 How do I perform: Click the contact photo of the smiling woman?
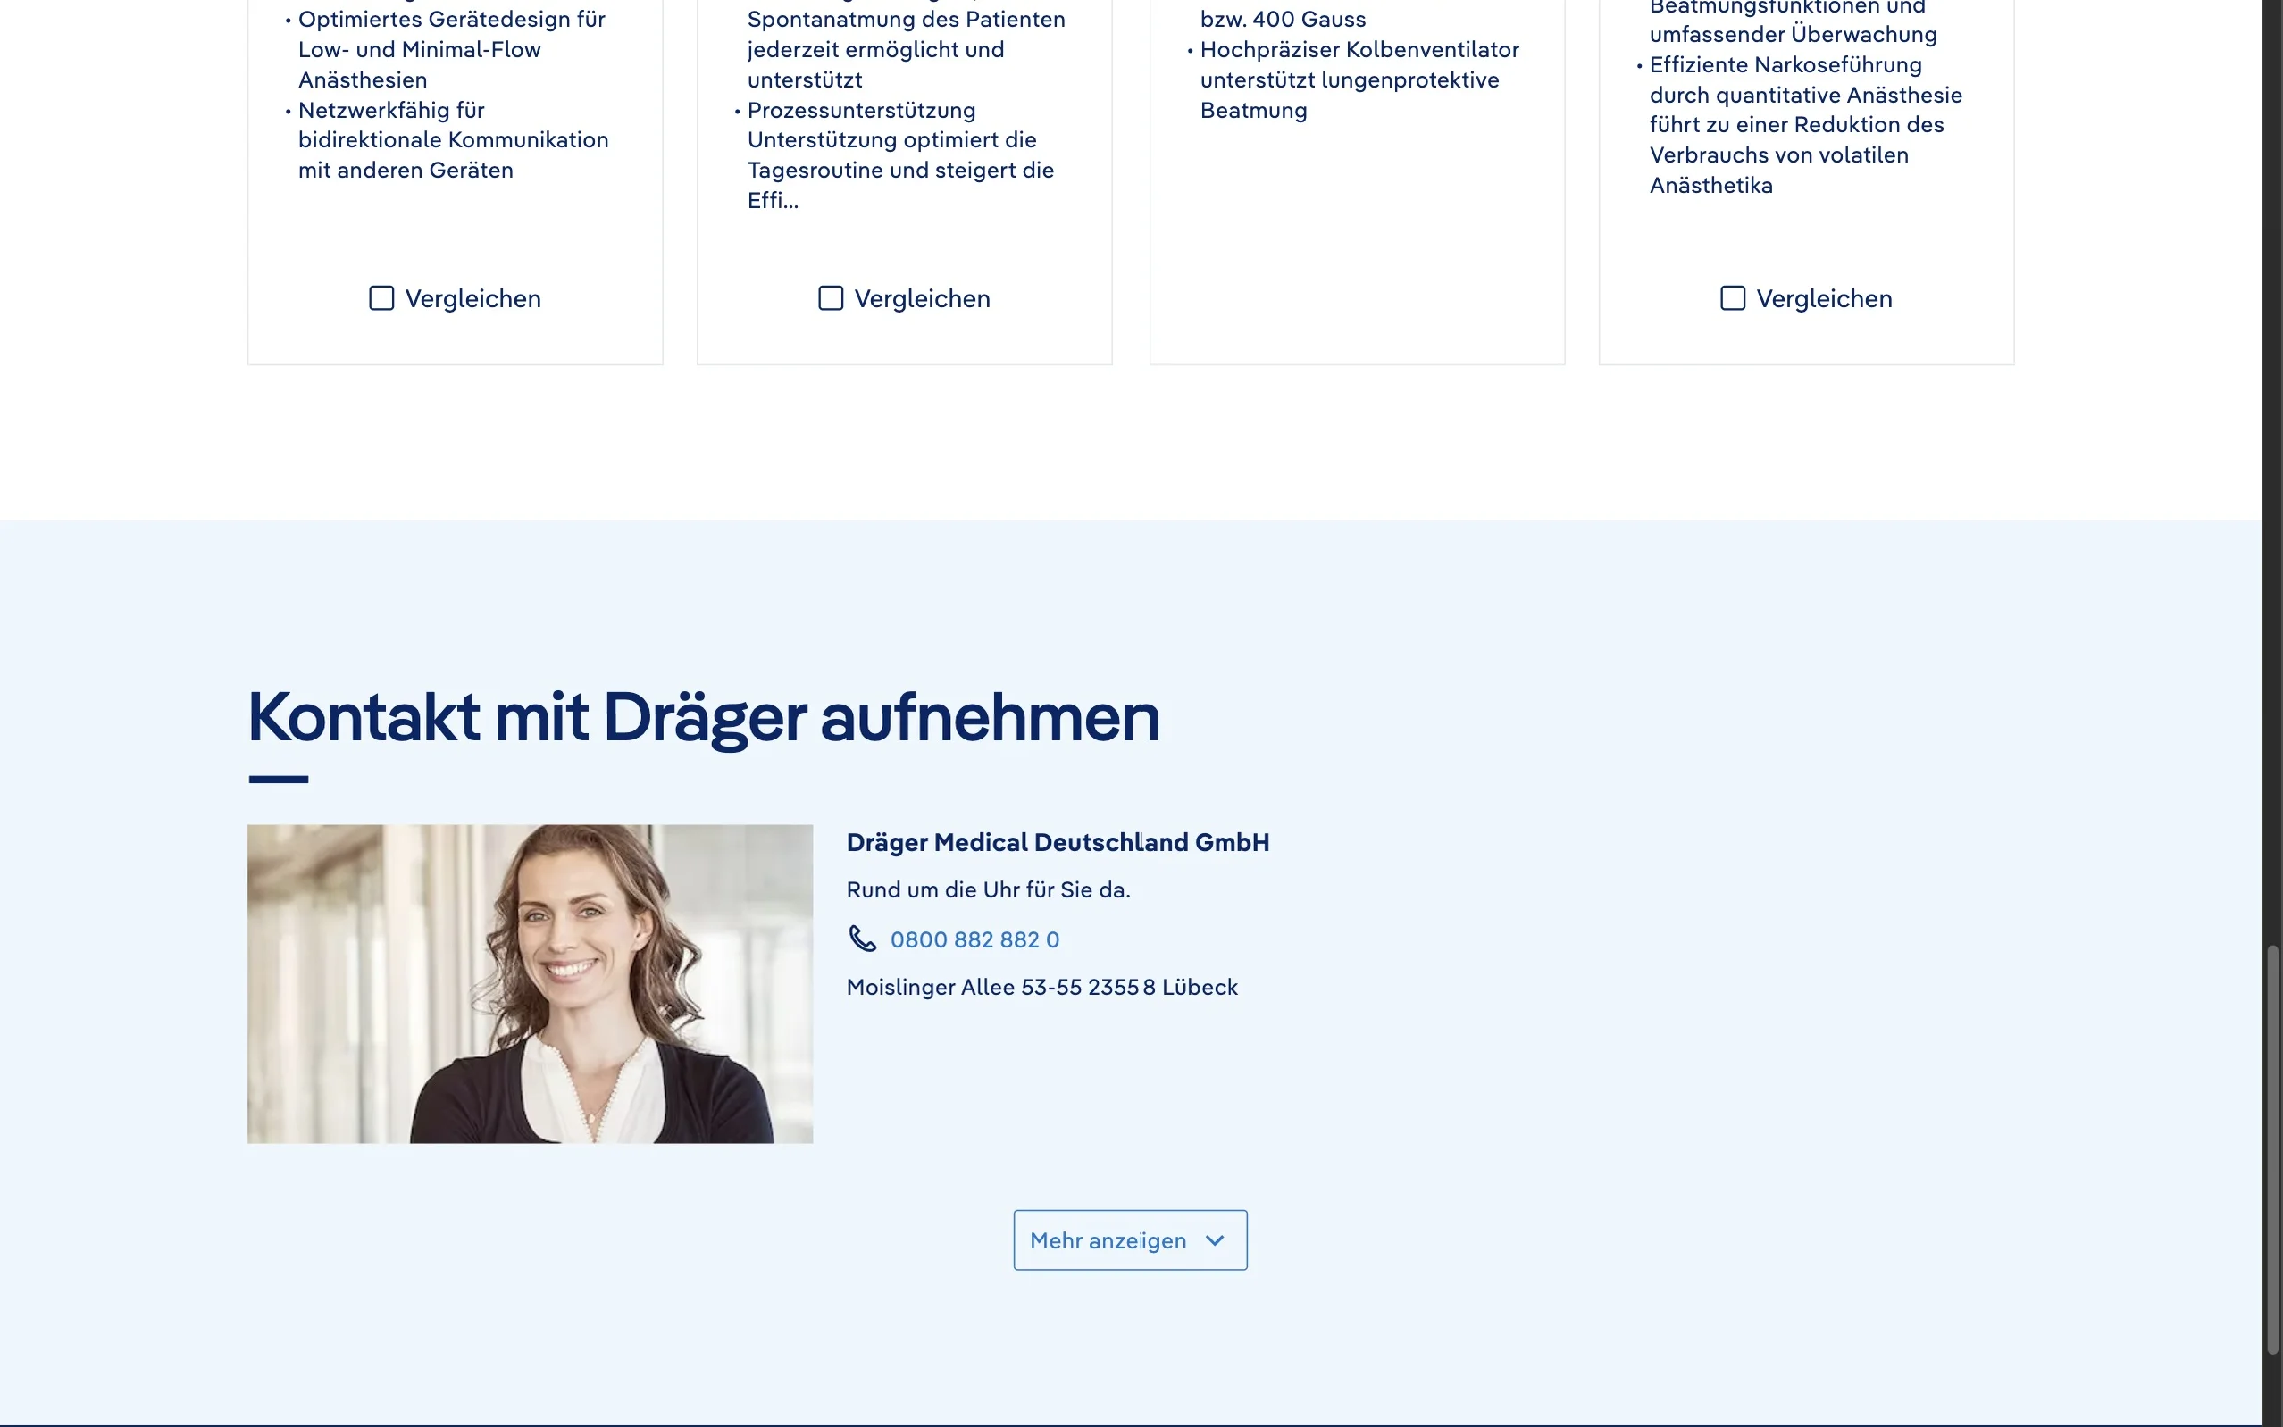click(x=530, y=983)
